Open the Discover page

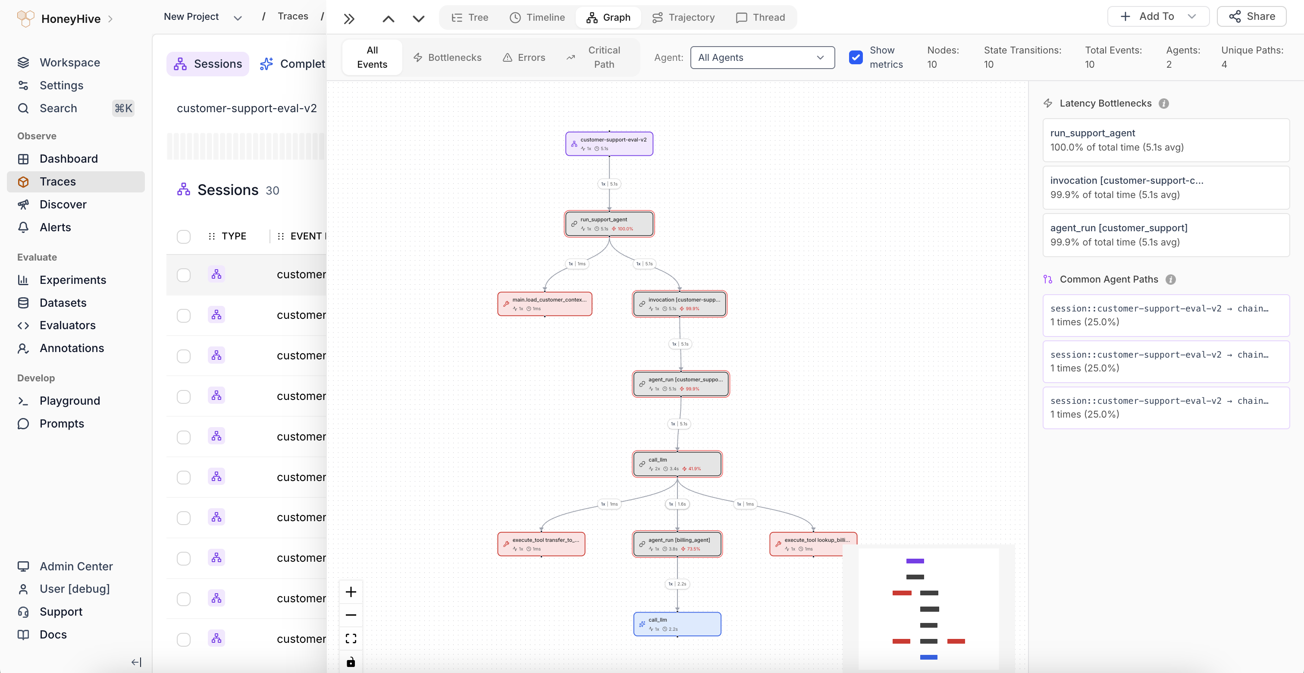click(x=76, y=204)
